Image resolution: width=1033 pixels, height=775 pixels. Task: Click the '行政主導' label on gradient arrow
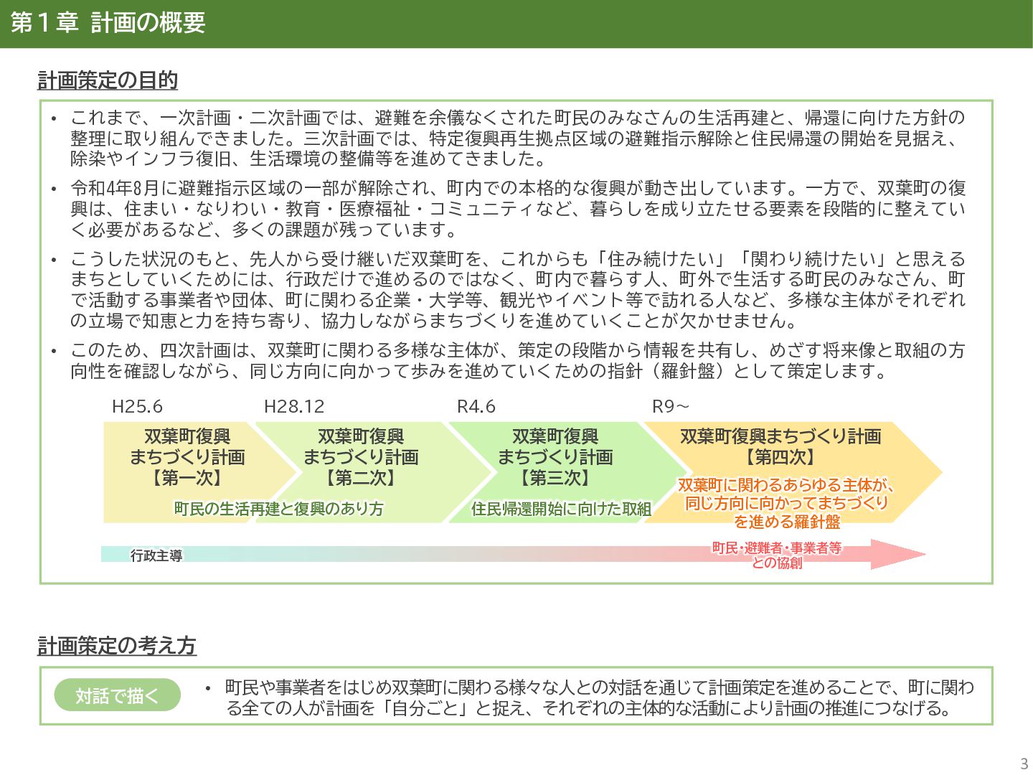tap(156, 555)
